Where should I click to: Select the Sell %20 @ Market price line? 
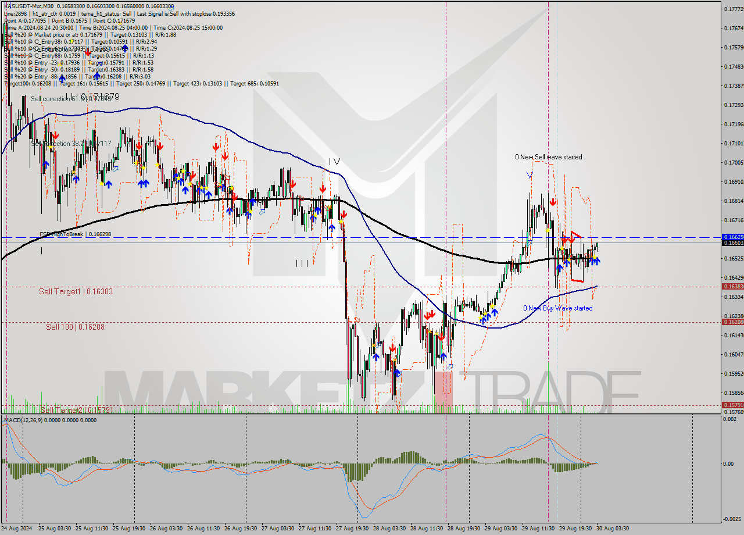(x=90, y=34)
